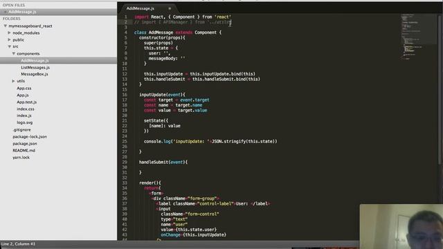Select AddMessage.js under Open Files
The height and width of the screenshot is (249, 443).
[x=22, y=12]
